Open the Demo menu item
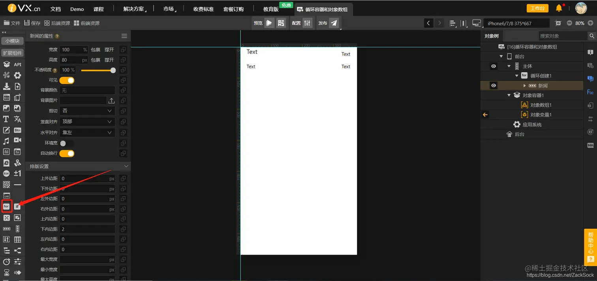This screenshot has width=597, height=281. 77,9
